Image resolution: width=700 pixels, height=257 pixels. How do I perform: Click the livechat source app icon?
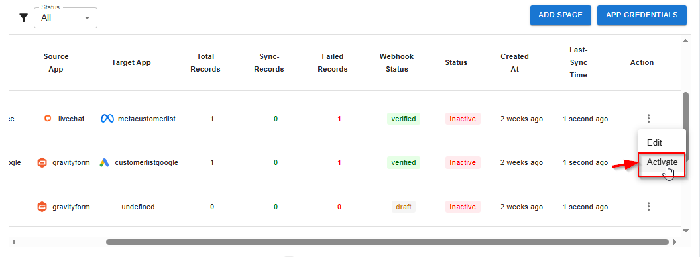tap(48, 119)
